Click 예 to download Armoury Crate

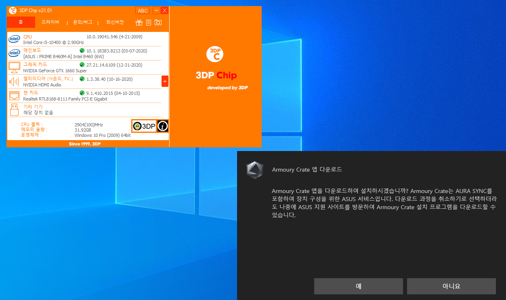[x=359, y=286]
